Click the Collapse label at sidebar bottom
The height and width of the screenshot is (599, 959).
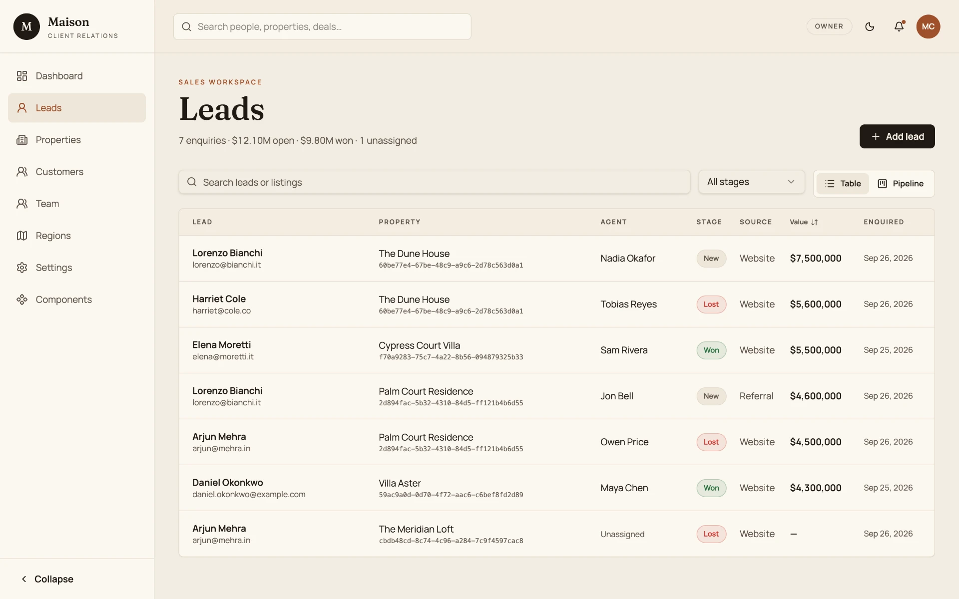click(54, 579)
